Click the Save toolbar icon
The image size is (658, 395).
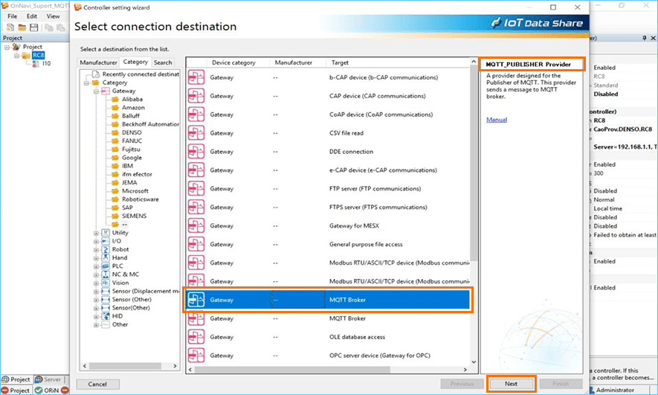click(34, 28)
